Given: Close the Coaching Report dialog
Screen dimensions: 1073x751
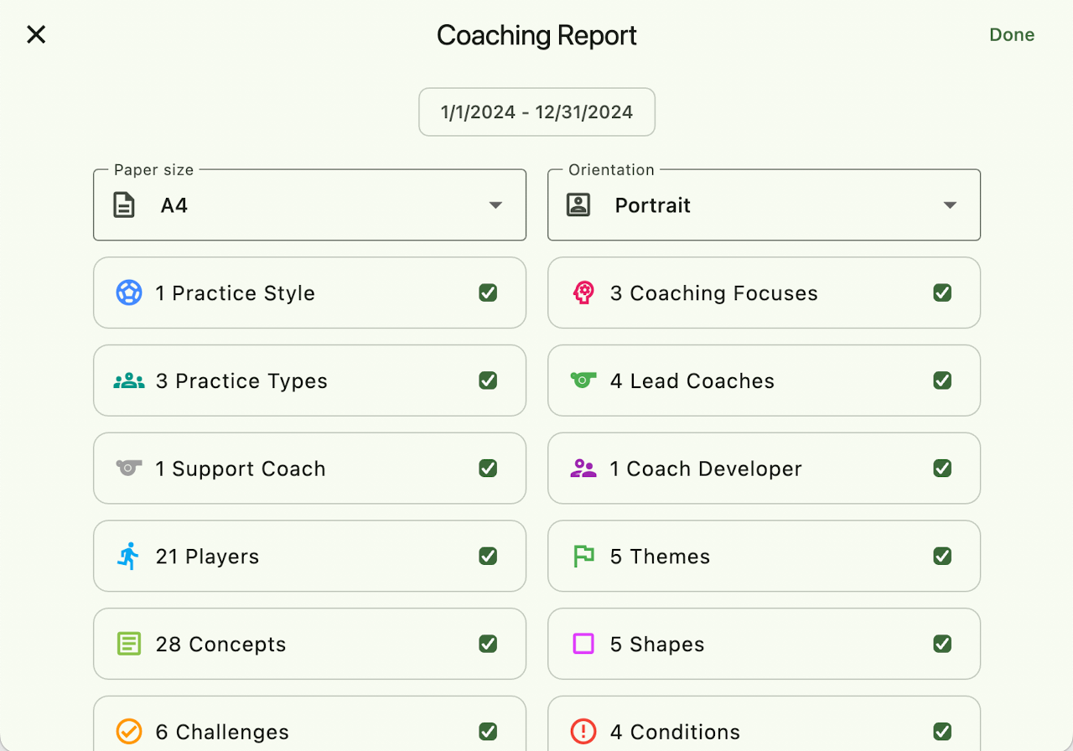Looking at the screenshot, I should point(36,34).
